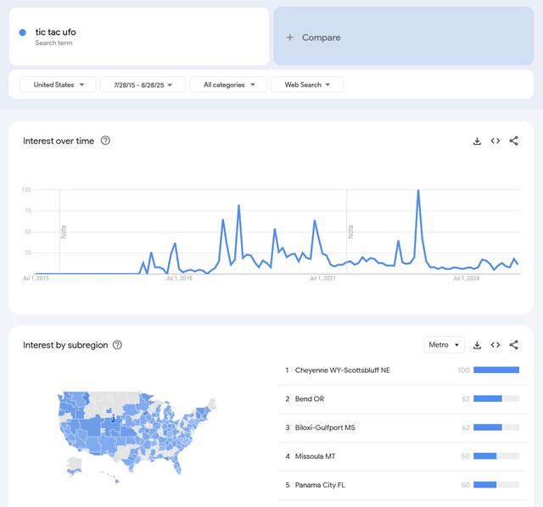Open embed code for Interest over time
This screenshot has width=543, height=507.
tap(495, 141)
